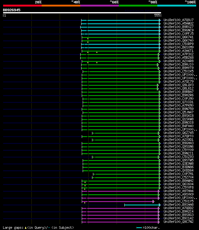Click the green alignment bar of Q6Z745
The height and width of the screenshot is (230, 199).
click(126, 133)
